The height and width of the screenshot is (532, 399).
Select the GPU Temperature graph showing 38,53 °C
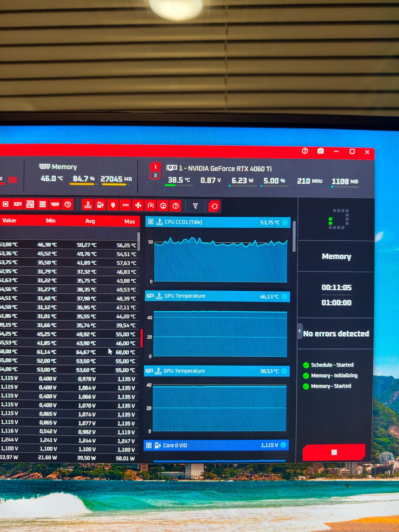pyautogui.click(x=217, y=371)
